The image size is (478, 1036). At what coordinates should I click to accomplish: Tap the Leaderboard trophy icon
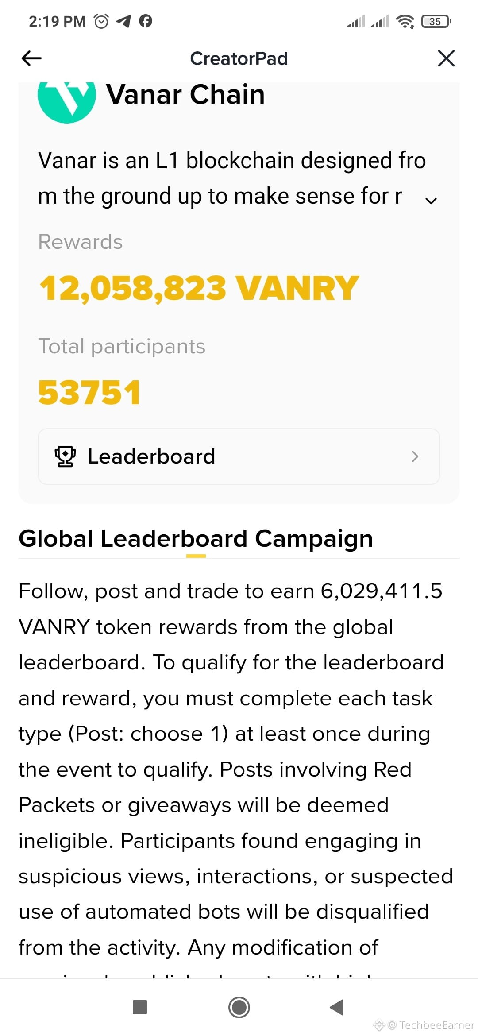[65, 456]
